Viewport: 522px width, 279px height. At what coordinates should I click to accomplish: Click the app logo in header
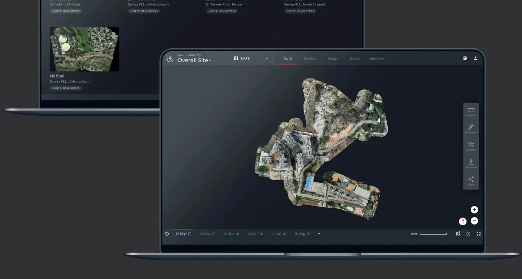(x=170, y=59)
